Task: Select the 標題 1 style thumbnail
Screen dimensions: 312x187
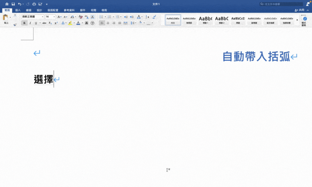Action: 206,20
